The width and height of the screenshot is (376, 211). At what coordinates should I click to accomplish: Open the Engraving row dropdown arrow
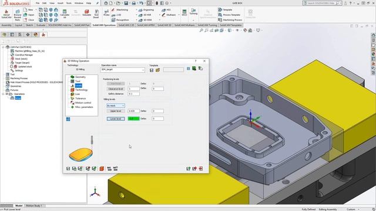pyautogui.click(x=137, y=10)
